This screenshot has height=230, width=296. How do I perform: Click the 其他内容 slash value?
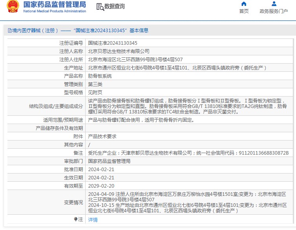tap(89, 145)
